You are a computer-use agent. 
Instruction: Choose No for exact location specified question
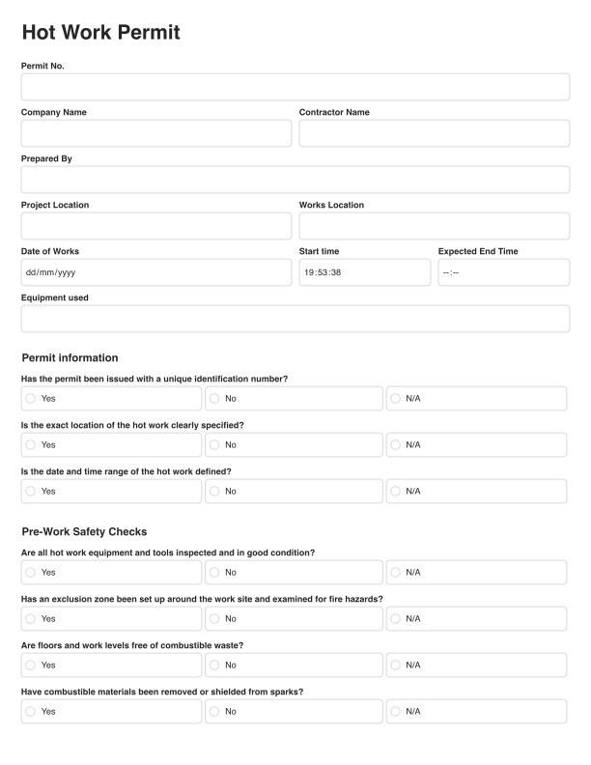tap(214, 444)
